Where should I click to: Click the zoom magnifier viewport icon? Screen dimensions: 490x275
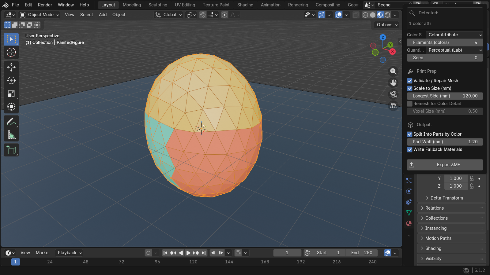393,71
